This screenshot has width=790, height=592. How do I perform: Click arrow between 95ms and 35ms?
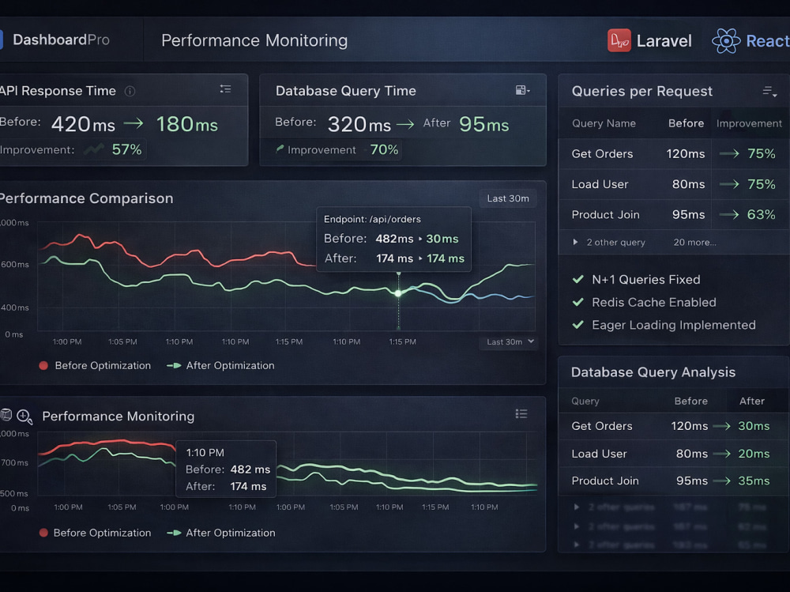[x=722, y=481]
